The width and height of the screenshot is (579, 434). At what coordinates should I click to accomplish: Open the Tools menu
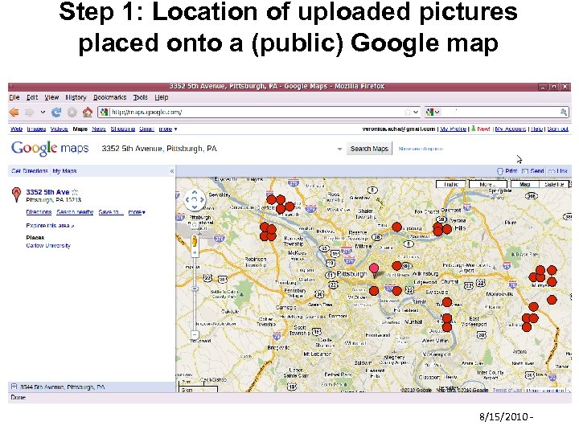140,97
